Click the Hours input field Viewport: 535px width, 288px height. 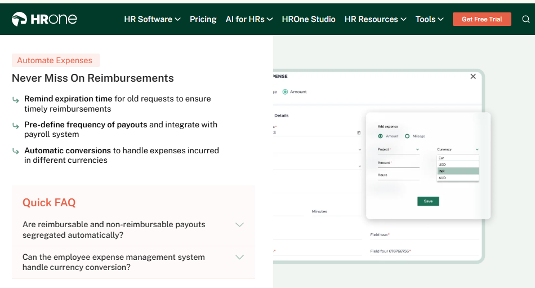(x=398, y=176)
